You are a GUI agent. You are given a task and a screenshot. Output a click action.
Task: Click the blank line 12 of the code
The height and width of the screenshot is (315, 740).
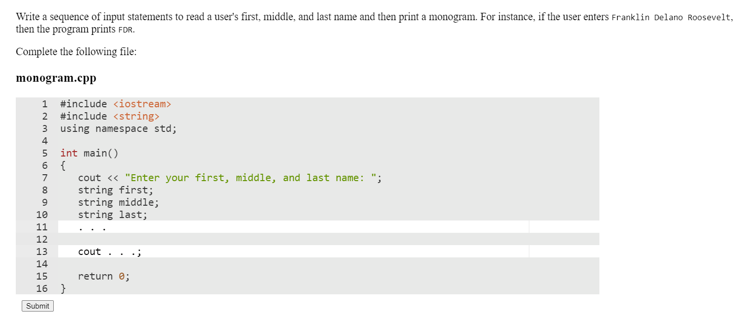tap(197, 239)
